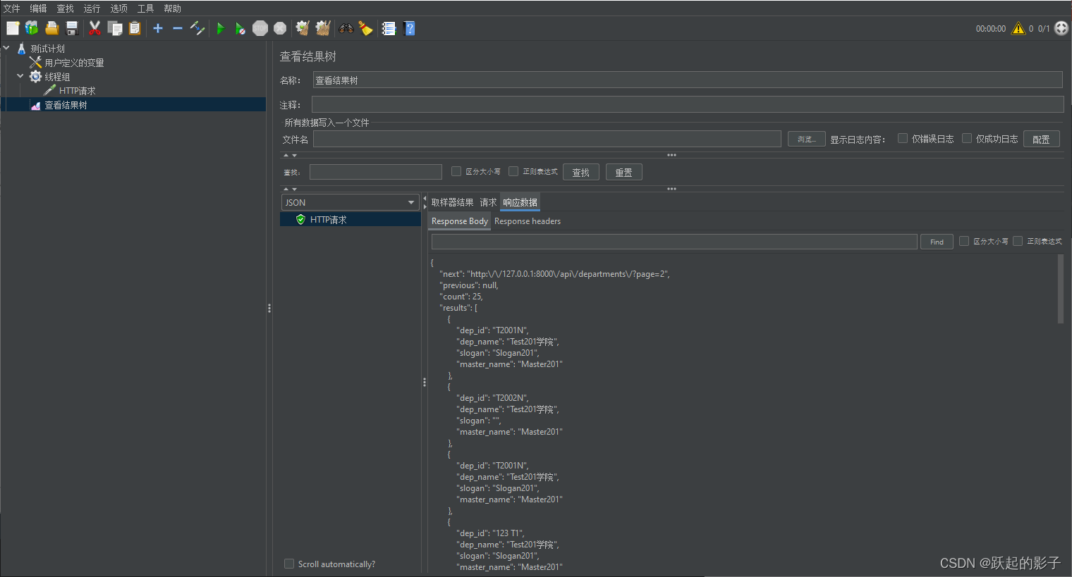The height and width of the screenshot is (577, 1072).
Task: Save the test plan with floppy icon
Action: (x=71, y=28)
